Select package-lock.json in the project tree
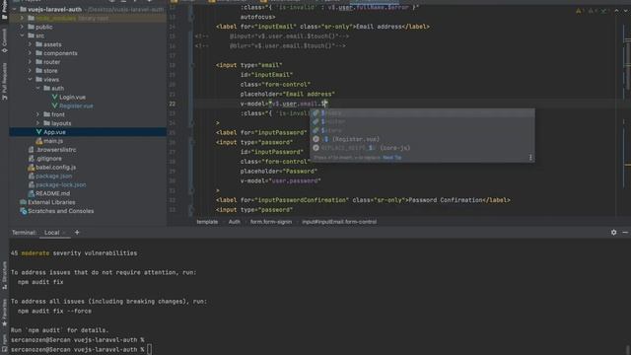The image size is (631, 355). pos(61,184)
